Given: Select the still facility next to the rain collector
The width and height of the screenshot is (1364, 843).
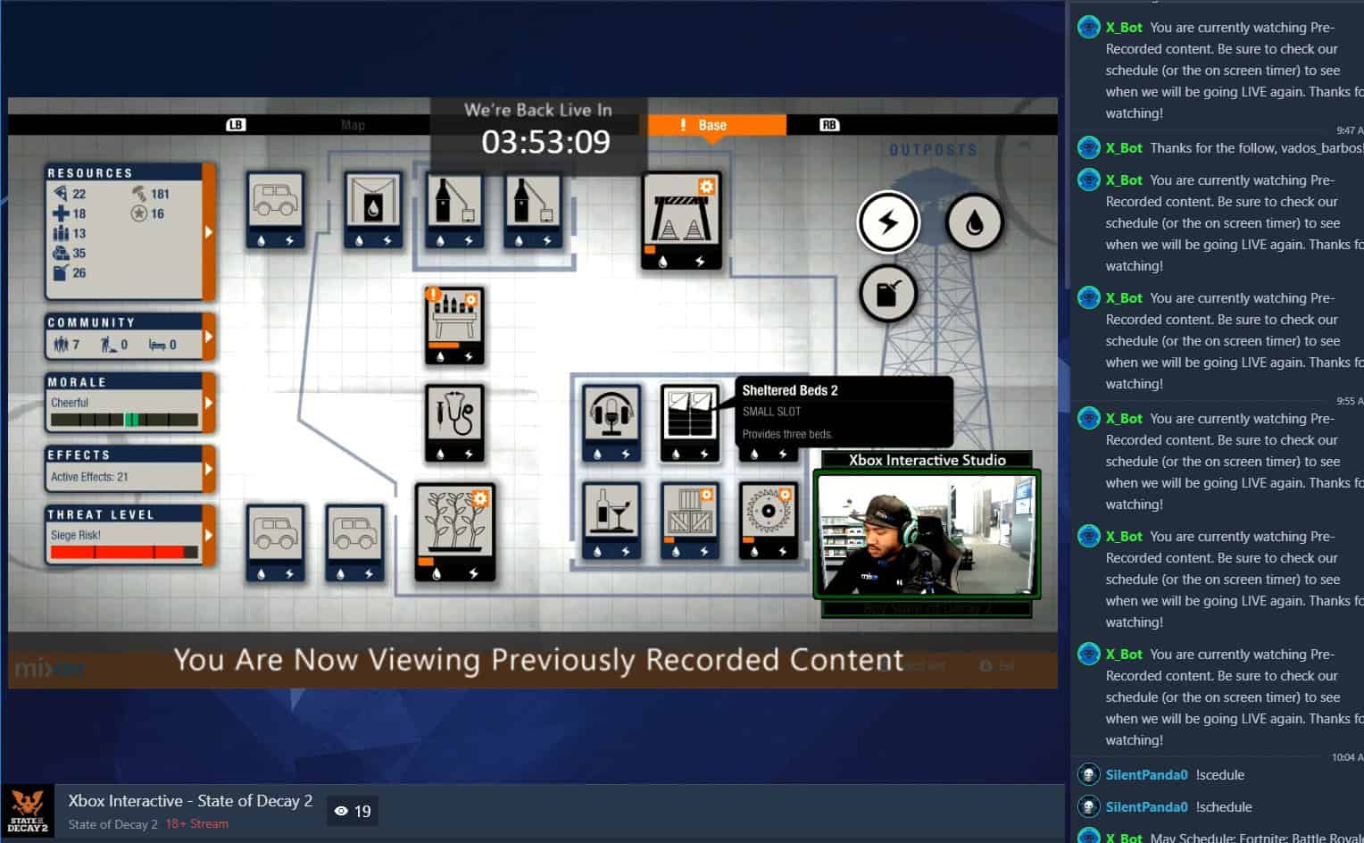Looking at the screenshot, I should 454,211.
